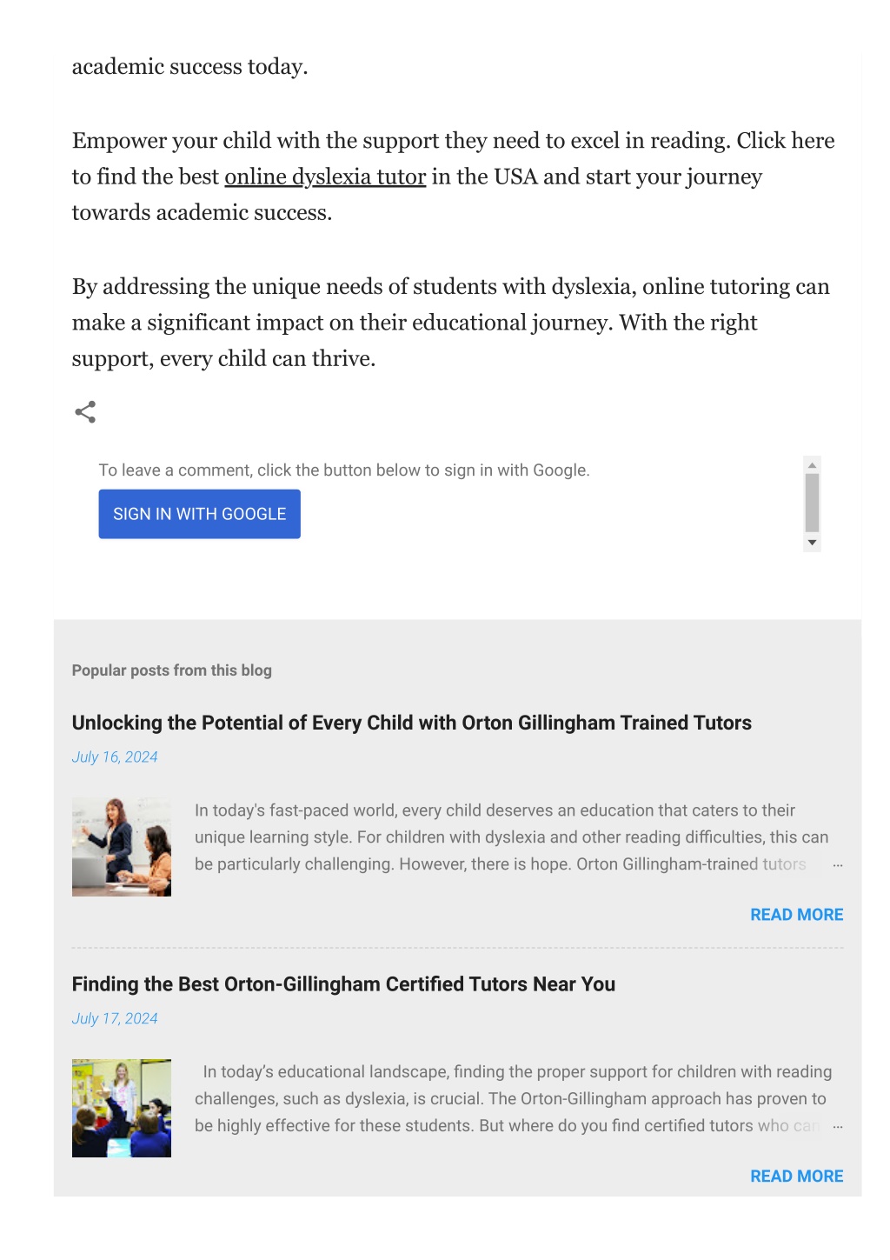The height and width of the screenshot is (1260, 890).
Task: Click the share icon below the article
Action: pyautogui.click(x=85, y=412)
